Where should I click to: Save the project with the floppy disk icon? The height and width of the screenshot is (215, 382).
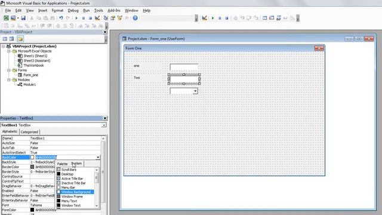(23, 18)
